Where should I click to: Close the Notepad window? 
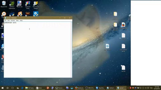tap(70, 18)
